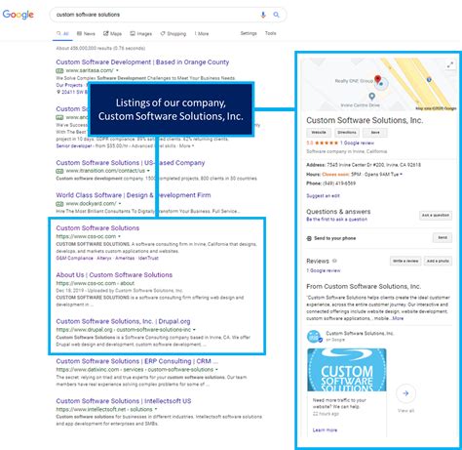Screen dimensions: 462x450
Task: Open the More tab menu
Action: [x=202, y=33]
